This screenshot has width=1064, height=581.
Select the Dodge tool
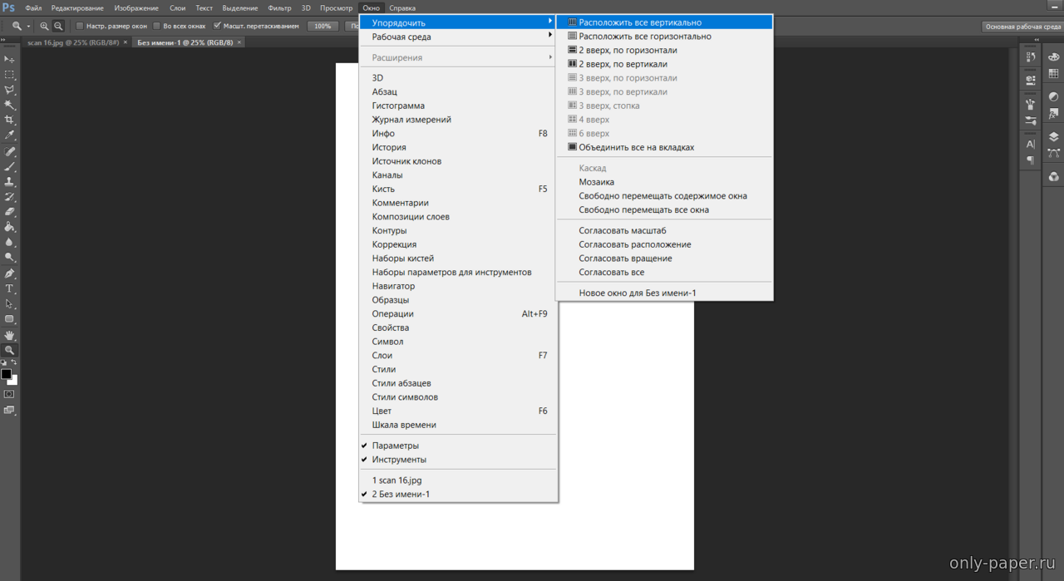(10, 258)
